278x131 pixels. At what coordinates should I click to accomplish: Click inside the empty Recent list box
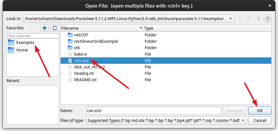pos(33,105)
